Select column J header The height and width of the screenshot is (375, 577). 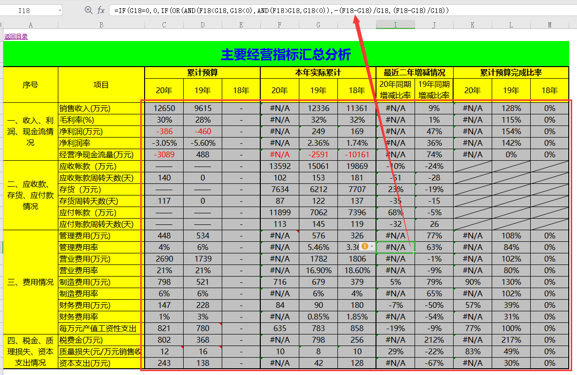(434, 25)
